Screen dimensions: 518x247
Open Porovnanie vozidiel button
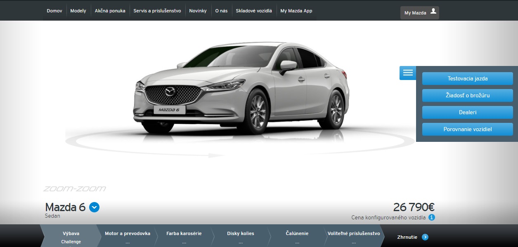click(x=468, y=129)
